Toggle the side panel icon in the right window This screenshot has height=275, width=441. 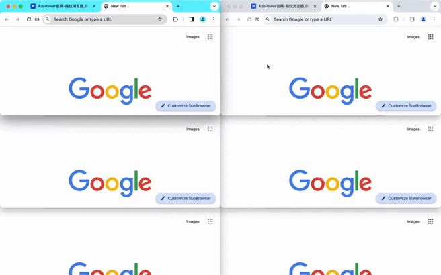[412, 19]
